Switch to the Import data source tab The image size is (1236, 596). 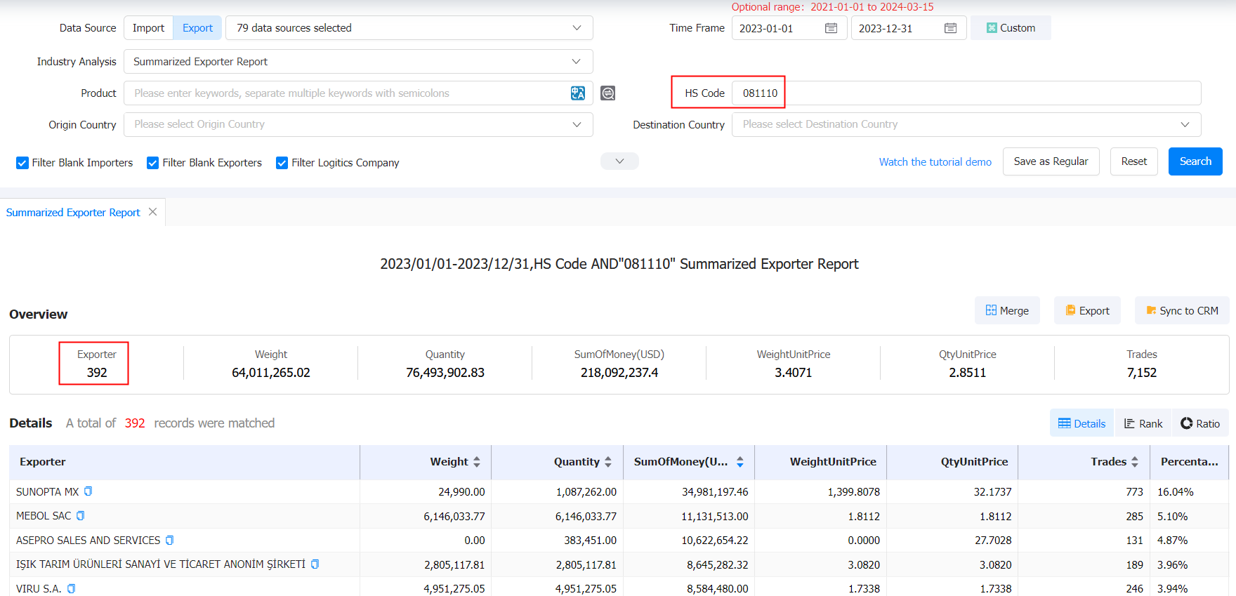(x=148, y=28)
